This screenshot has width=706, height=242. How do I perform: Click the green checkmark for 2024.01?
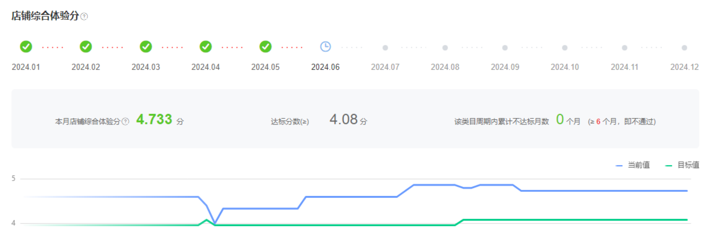tap(26, 47)
